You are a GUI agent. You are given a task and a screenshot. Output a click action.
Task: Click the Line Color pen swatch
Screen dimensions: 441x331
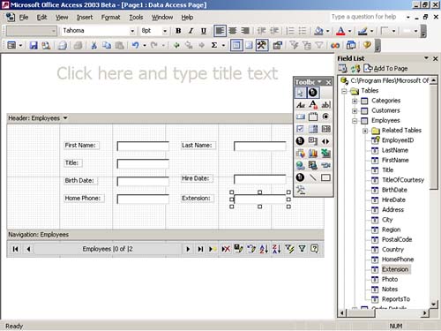[363, 31]
